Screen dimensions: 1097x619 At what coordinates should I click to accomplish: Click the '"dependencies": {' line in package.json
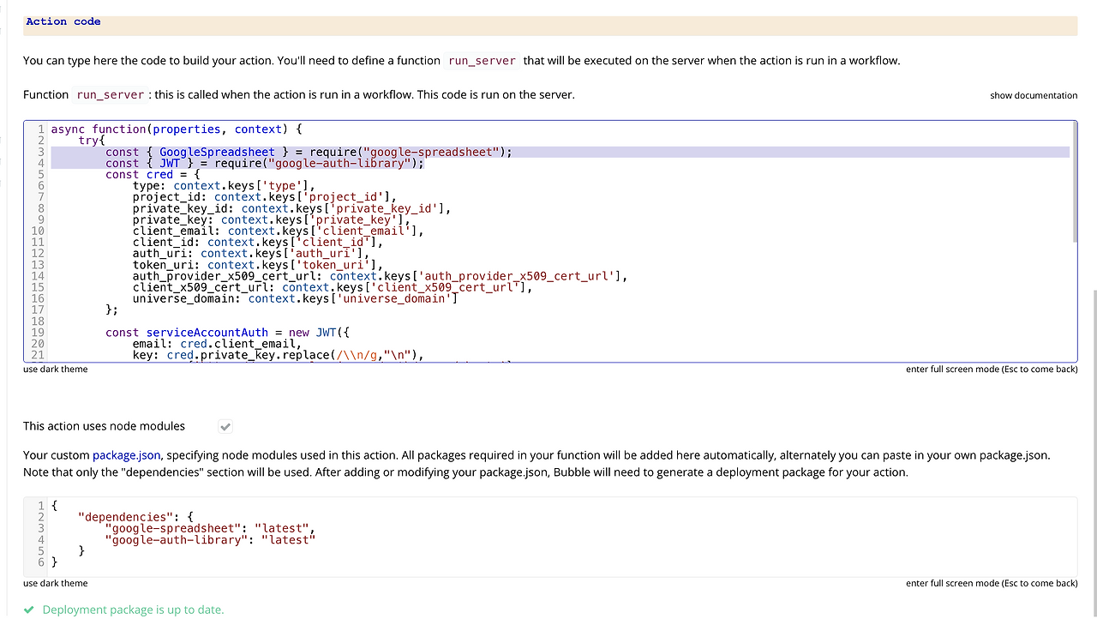coord(136,517)
